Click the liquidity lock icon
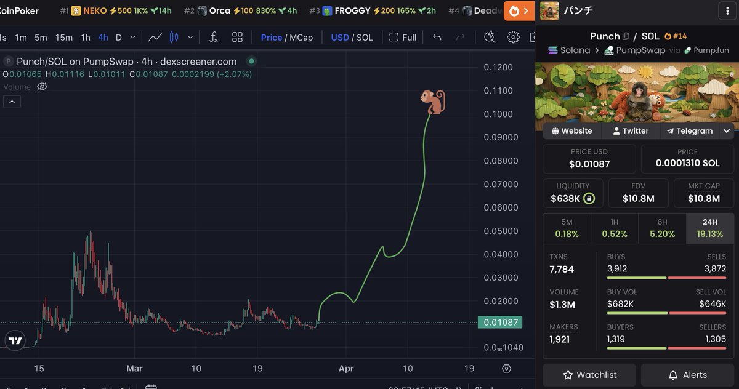 (x=589, y=198)
